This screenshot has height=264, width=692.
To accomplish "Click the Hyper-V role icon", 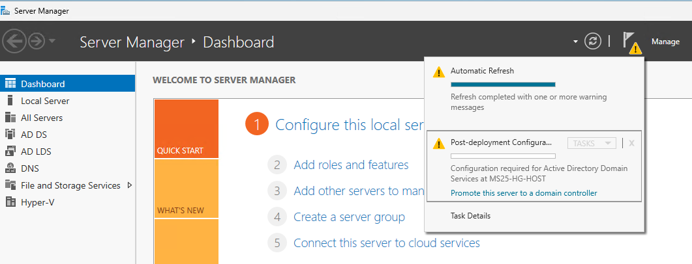I will 10,202.
